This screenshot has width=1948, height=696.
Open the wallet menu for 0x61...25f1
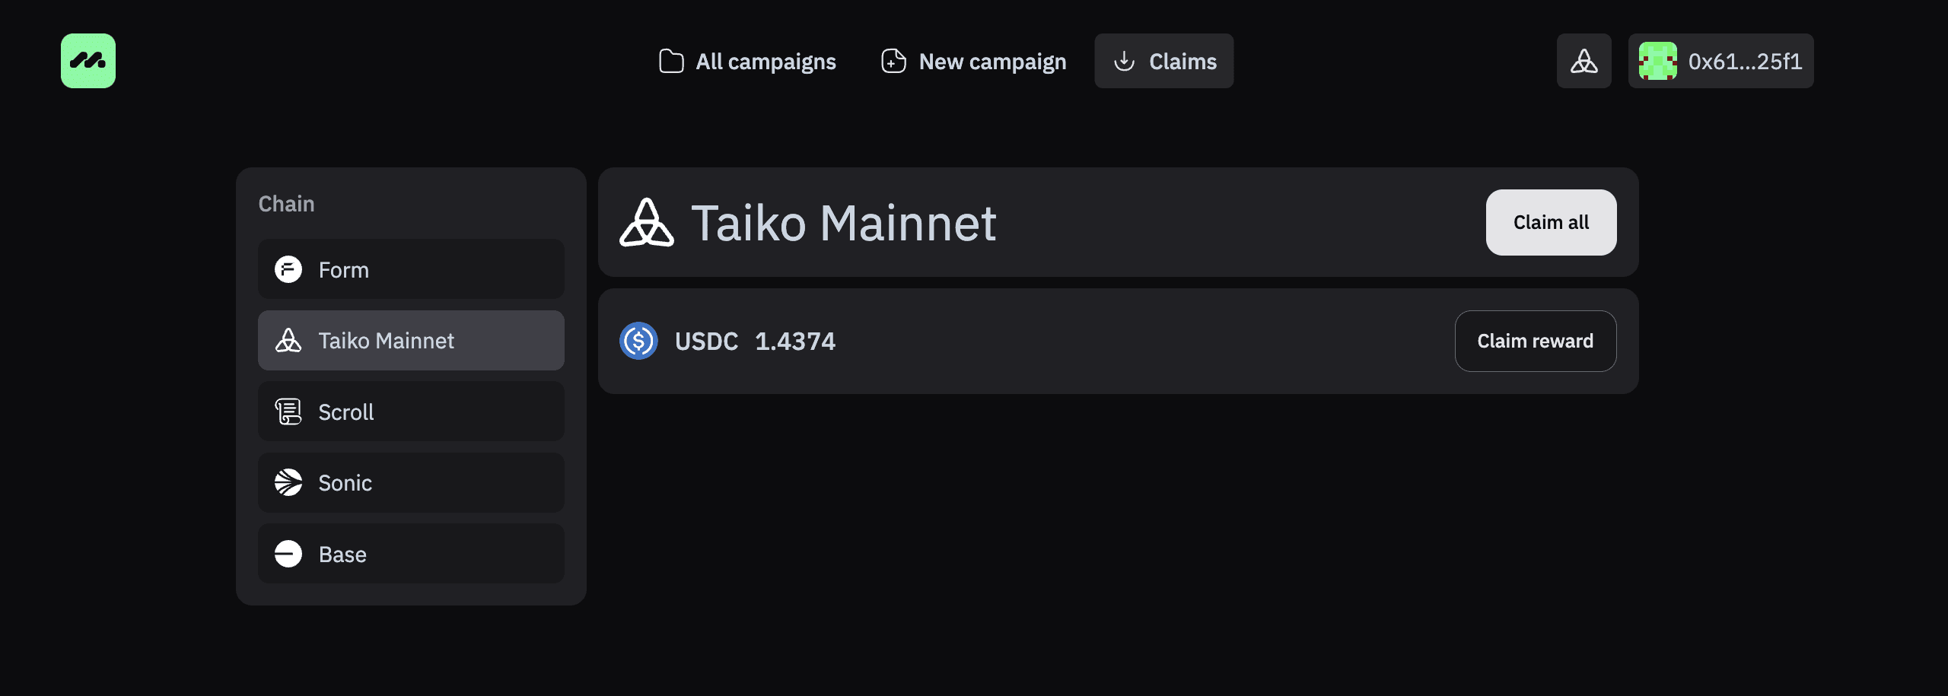pos(1721,61)
